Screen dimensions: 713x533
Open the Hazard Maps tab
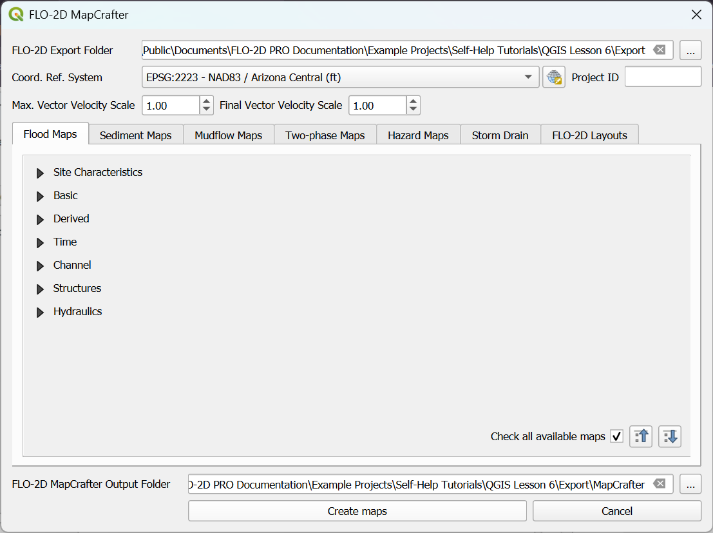(417, 135)
